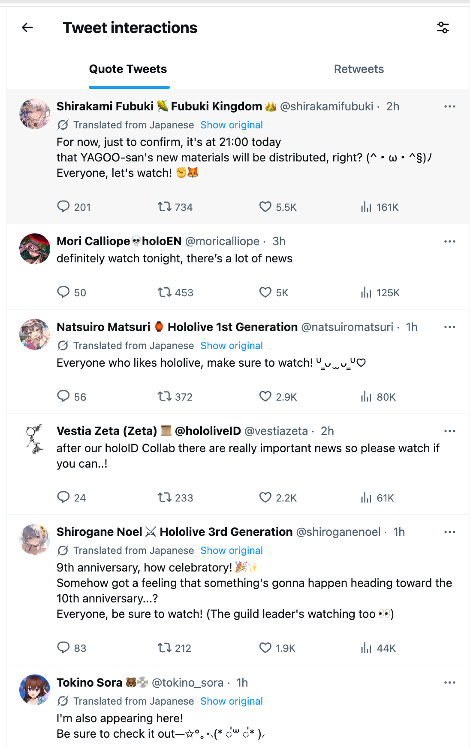Open Natsuiro Matsuri's profile avatar
This screenshot has height=748, width=470.
35,334
